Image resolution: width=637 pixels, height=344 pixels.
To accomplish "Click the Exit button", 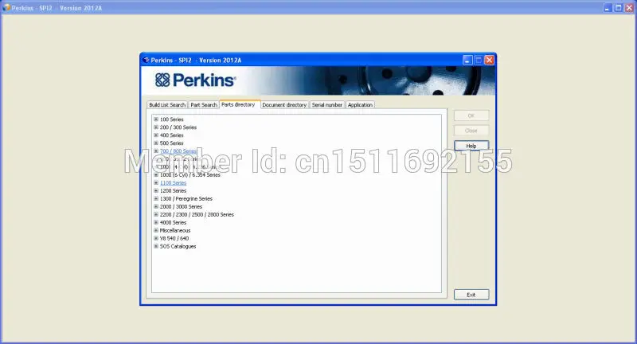I will 471,295.
